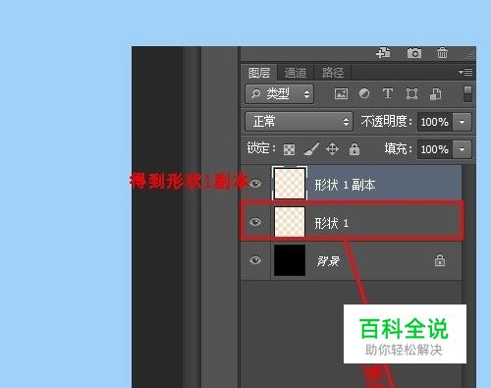Open the 类型 filter dropdown

[x=279, y=94]
